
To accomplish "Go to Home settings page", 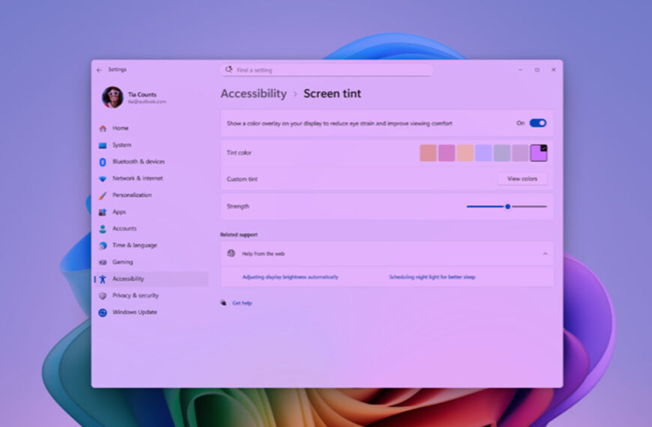I will click(x=120, y=128).
